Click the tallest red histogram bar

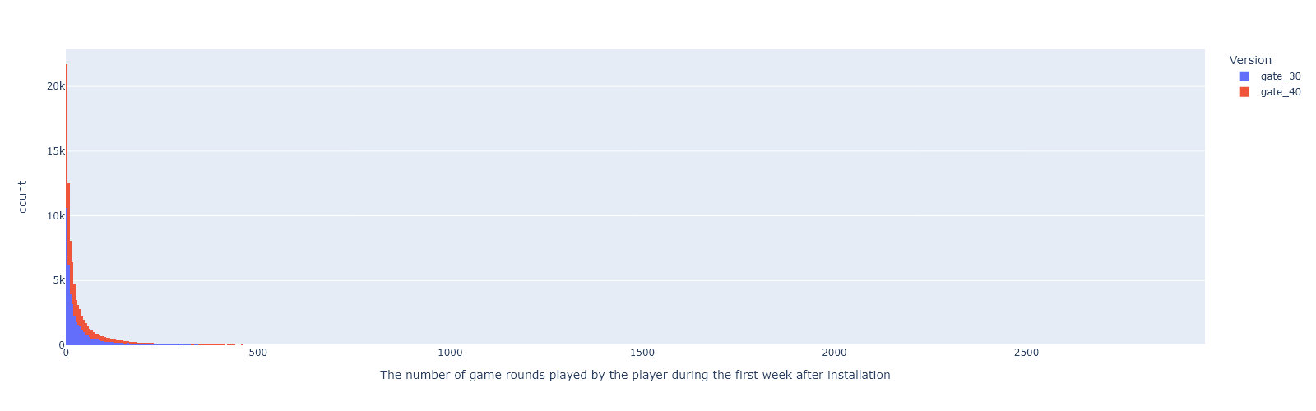pos(67,205)
